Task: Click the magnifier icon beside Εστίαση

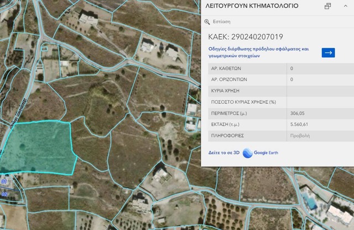Action: [207, 22]
